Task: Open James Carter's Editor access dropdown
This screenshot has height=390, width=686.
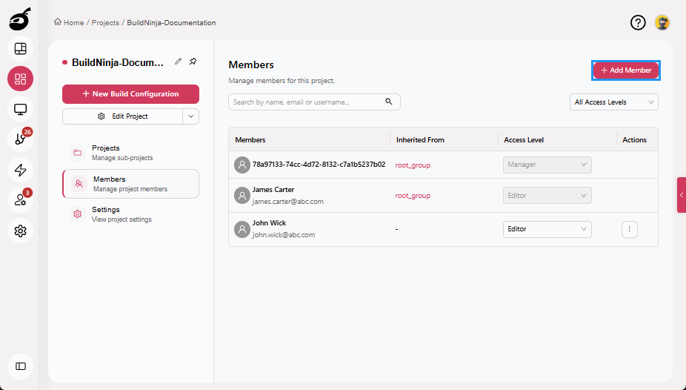Action: [x=547, y=195]
